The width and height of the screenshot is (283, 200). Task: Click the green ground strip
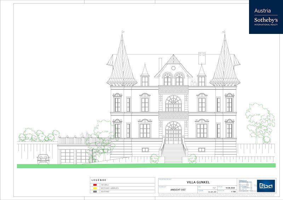coord(146,166)
